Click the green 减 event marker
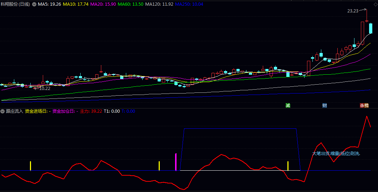The height and width of the screenshot is (192, 378). [288, 106]
